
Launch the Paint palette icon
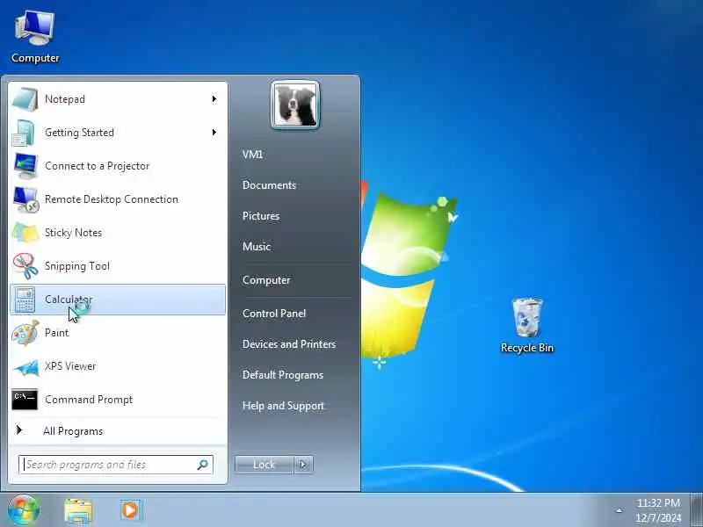[25, 333]
